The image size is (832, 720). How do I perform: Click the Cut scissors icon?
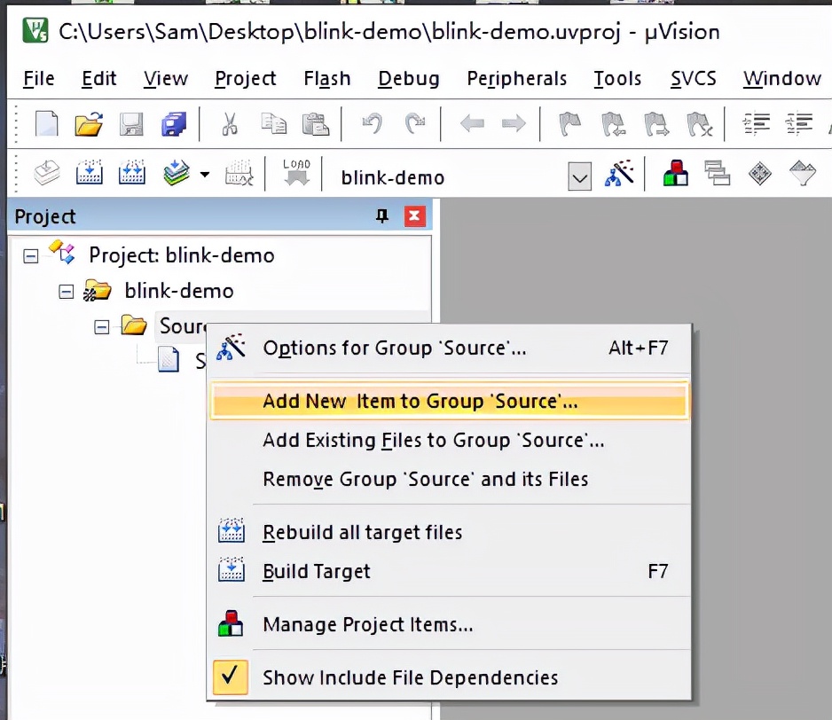point(230,123)
